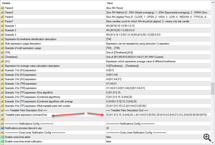
Task: Click value D:[H1;D1]:15; D:[H4]:20;
Action: 119,97
